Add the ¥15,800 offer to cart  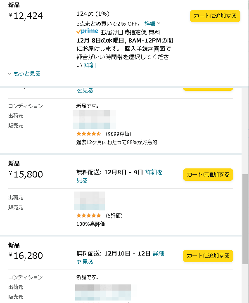coord(208,174)
